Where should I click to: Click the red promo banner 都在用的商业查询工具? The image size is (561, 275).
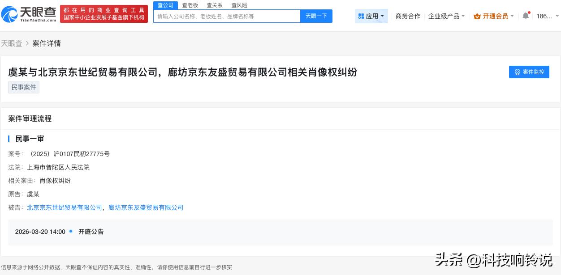[104, 13]
